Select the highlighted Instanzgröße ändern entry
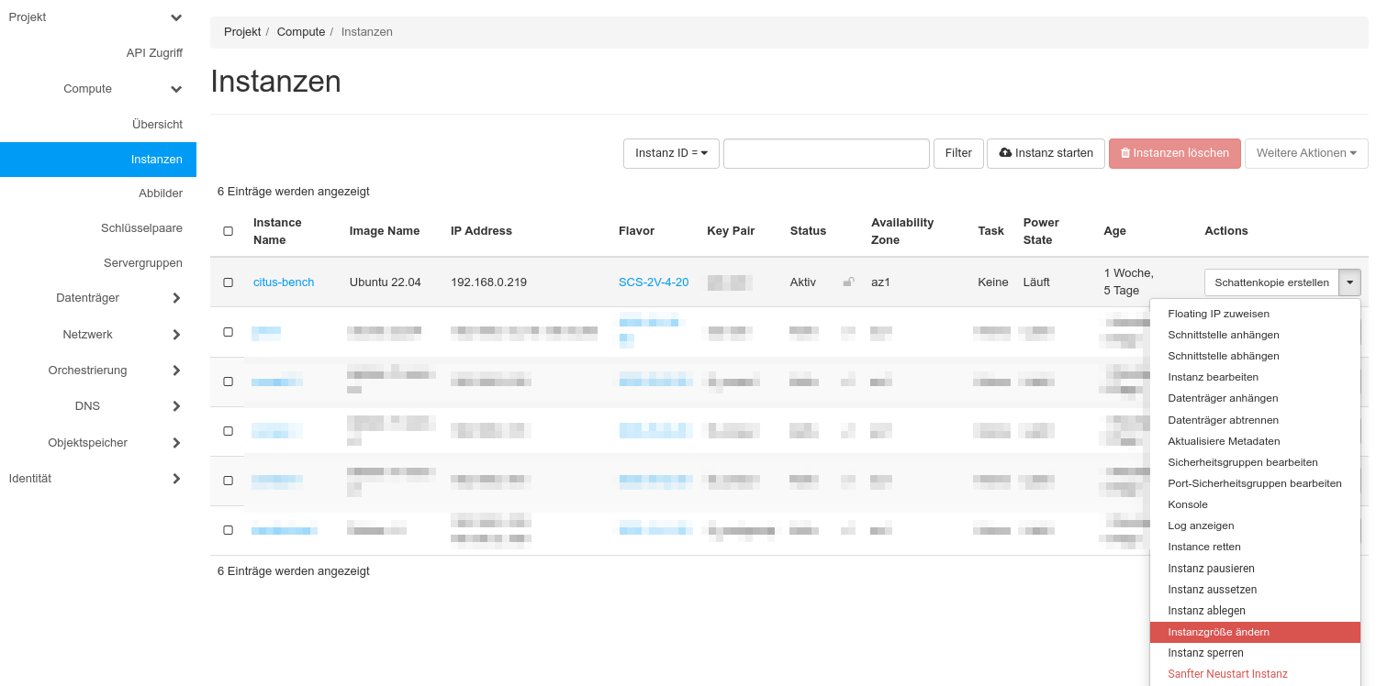The height and width of the screenshot is (686, 1376). point(1255,632)
